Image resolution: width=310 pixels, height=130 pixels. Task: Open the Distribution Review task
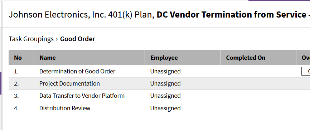click(x=65, y=108)
